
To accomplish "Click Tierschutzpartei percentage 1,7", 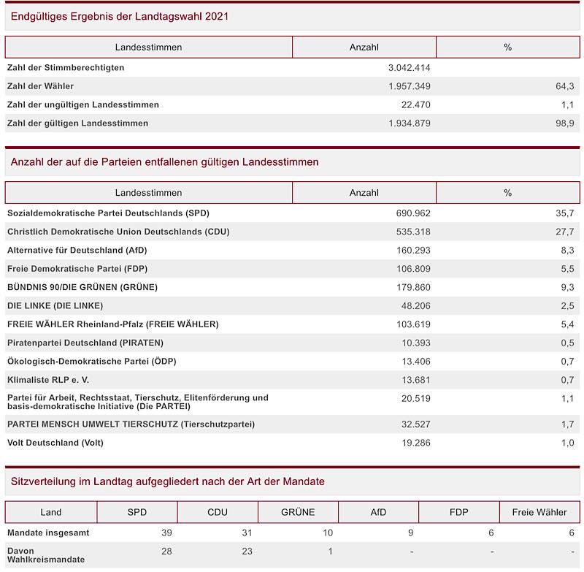I will pos(567,424).
